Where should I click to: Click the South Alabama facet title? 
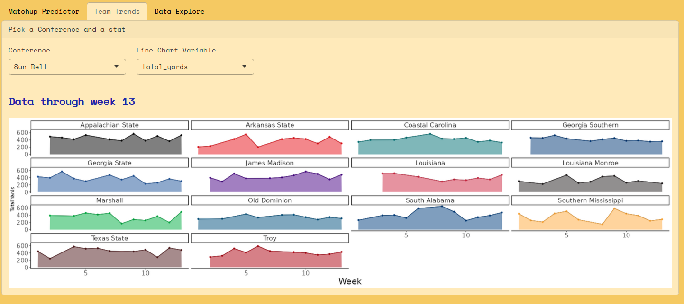click(x=430, y=200)
